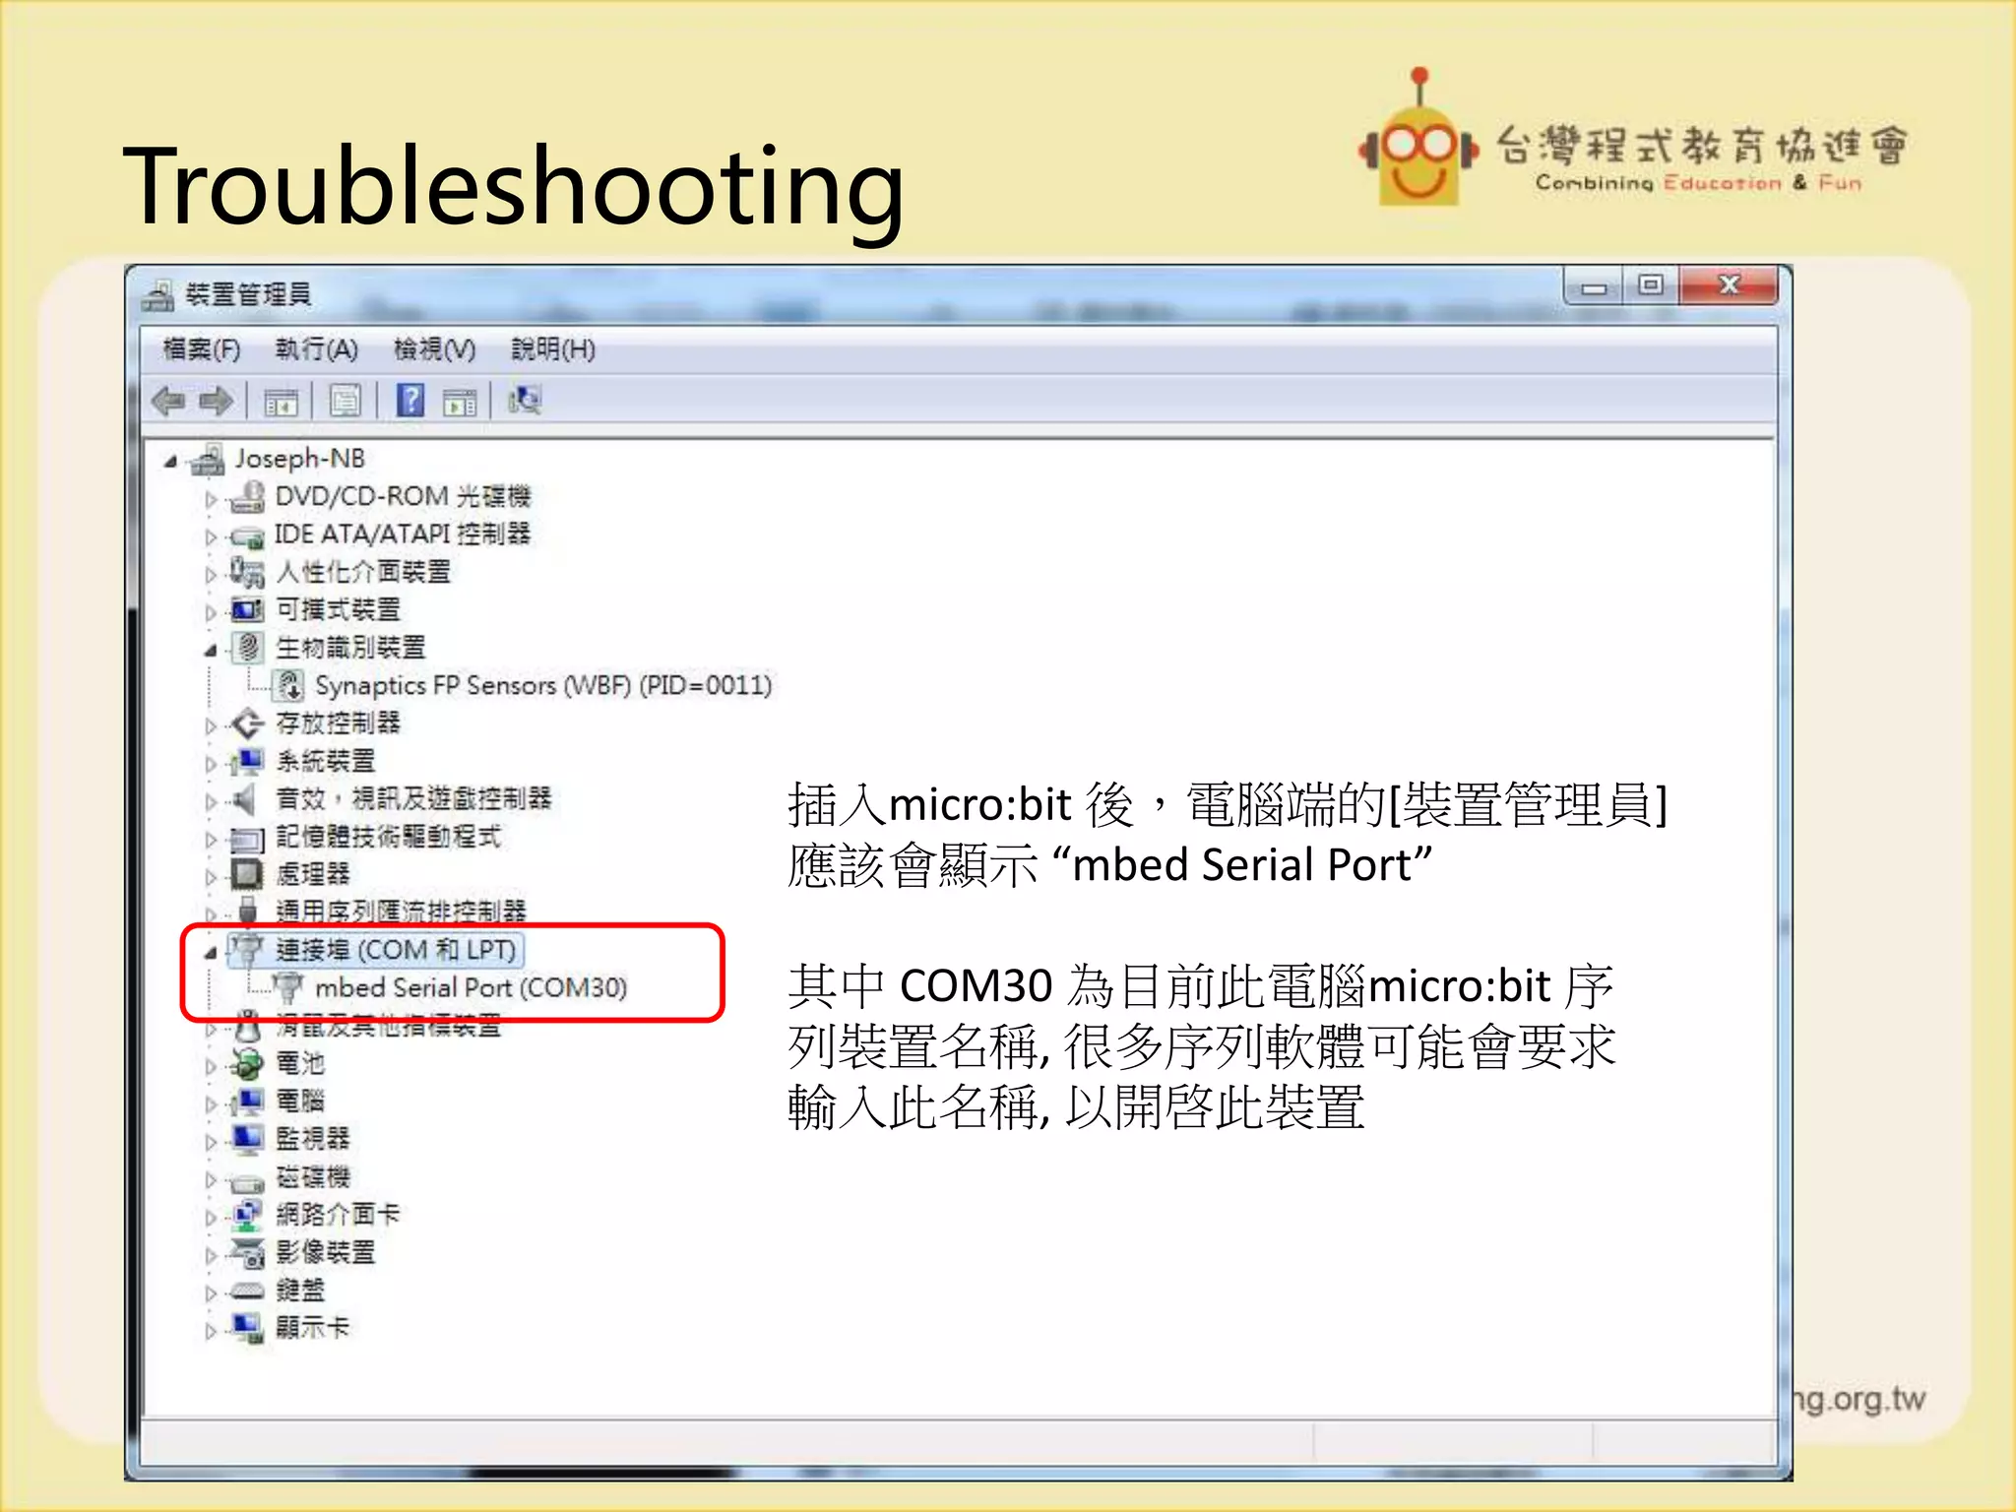This screenshot has height=1512, width=2016.
Task: Collapse the Joseph-NB root node
Action: (x=170, y=461)
